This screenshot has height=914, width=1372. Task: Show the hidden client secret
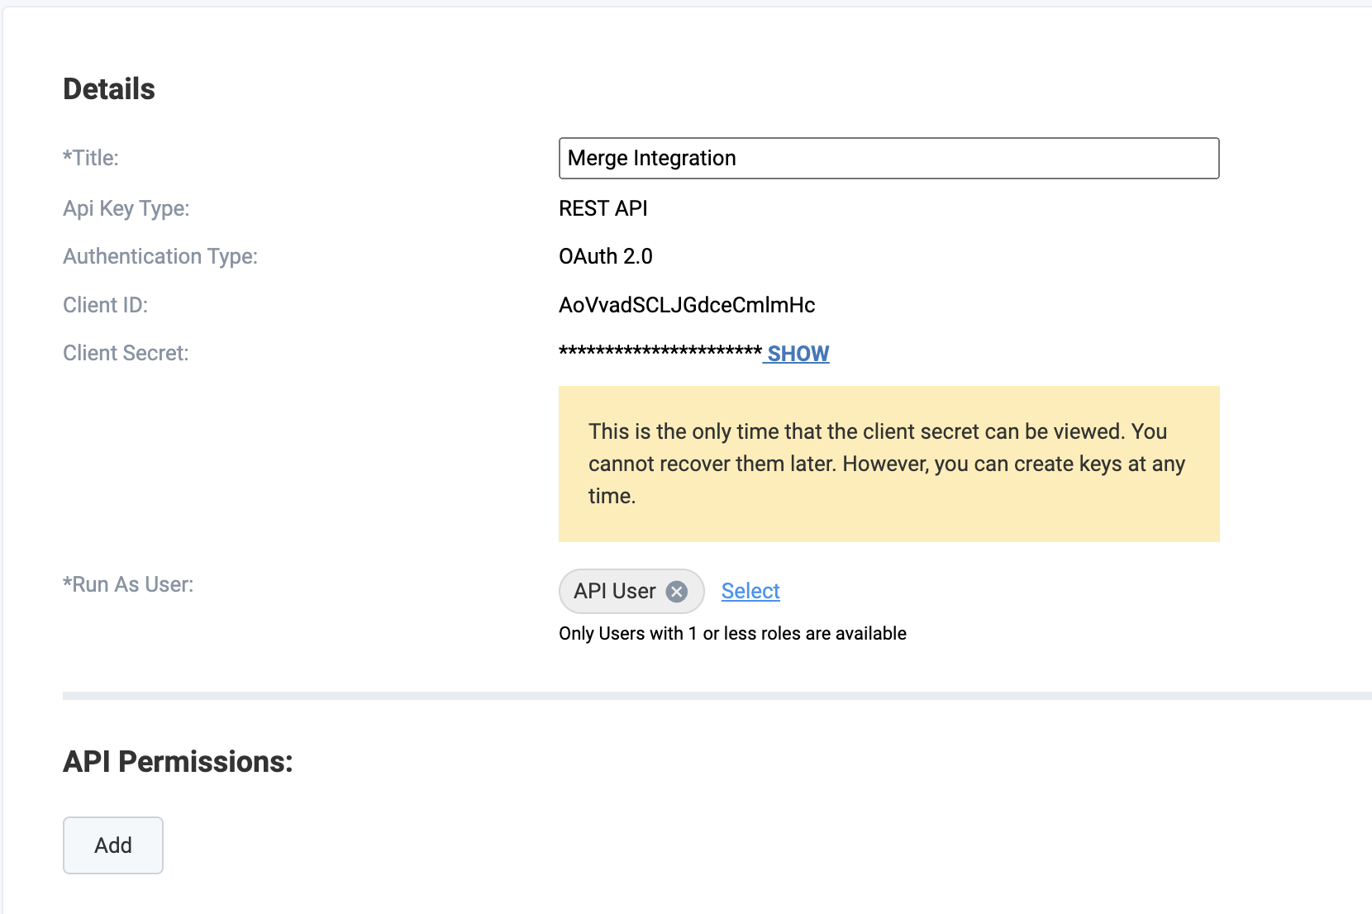click(798, 354)
